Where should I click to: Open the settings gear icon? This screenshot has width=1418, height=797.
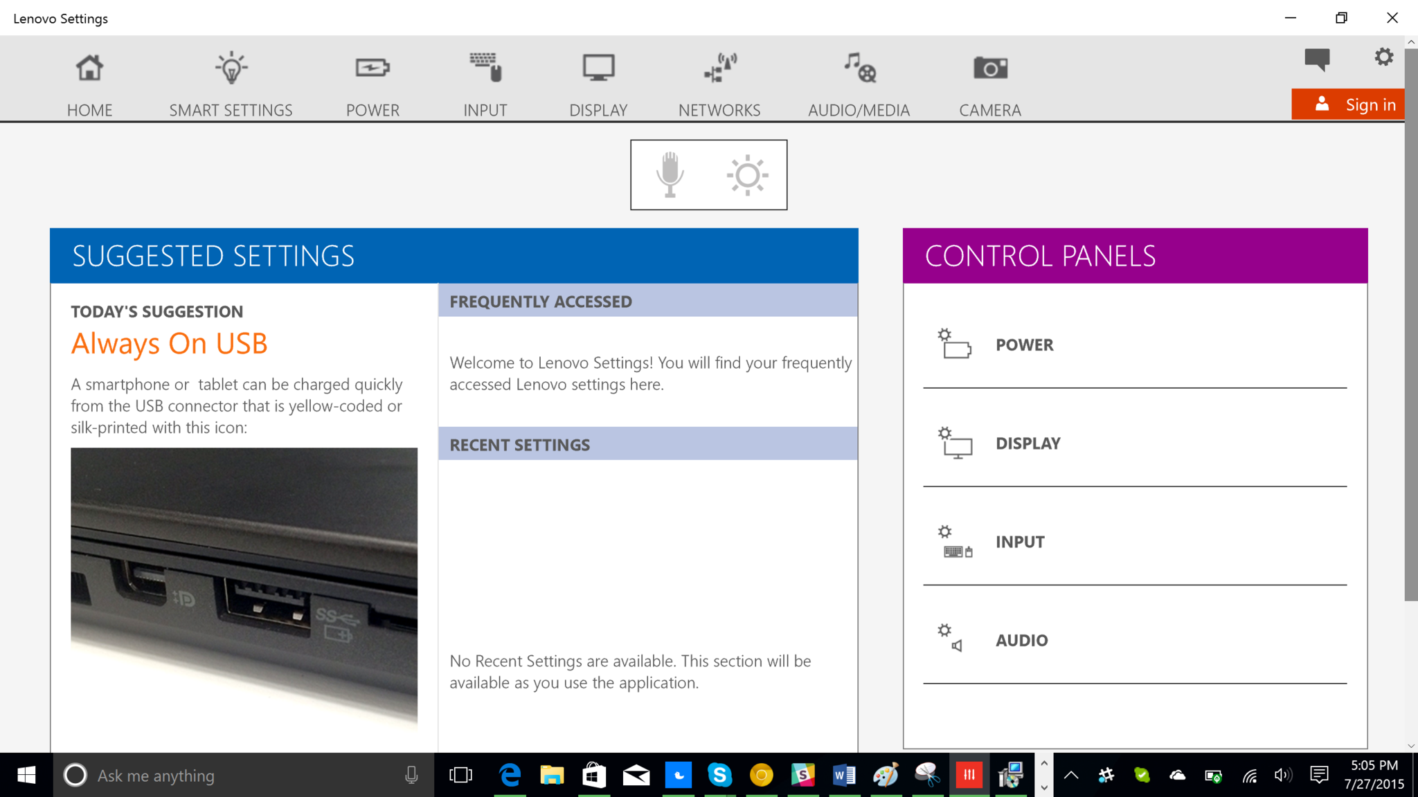(1383, 57)
